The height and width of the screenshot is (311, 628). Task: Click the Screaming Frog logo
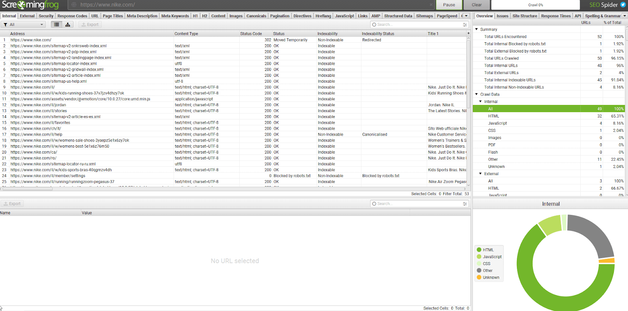click(x=30, y=5)
